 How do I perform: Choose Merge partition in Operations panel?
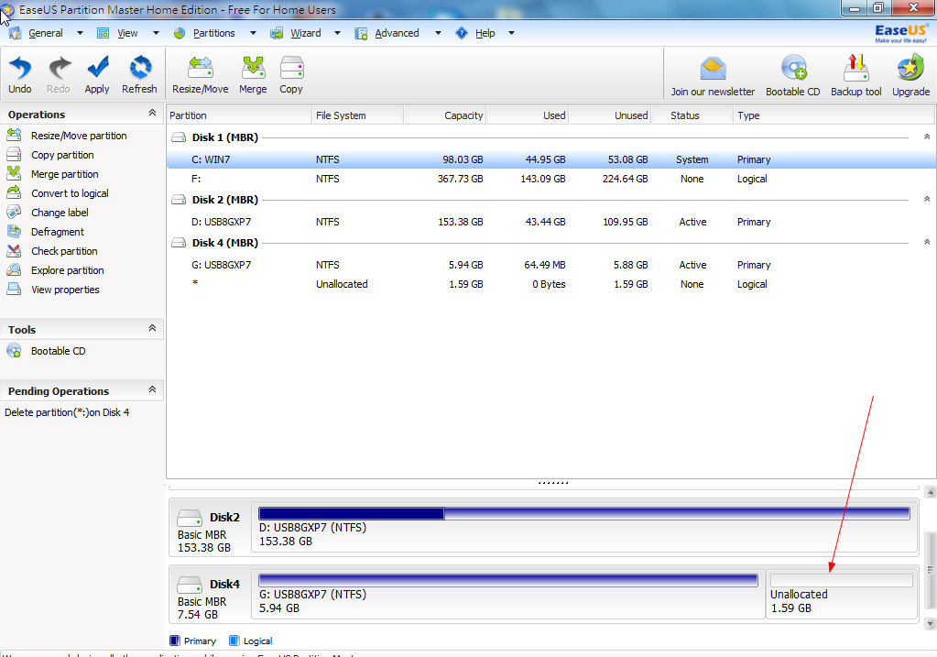pos(64,174)
